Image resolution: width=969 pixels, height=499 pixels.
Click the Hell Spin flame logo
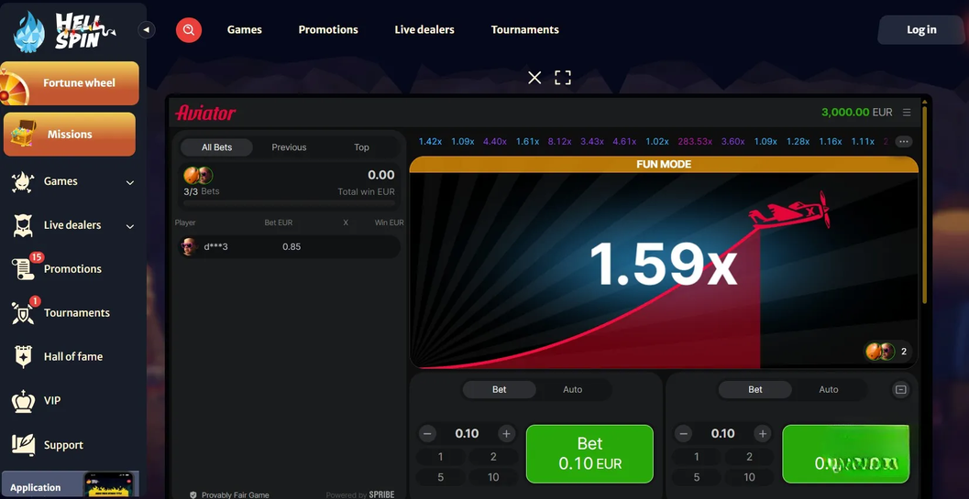point(29,32)
